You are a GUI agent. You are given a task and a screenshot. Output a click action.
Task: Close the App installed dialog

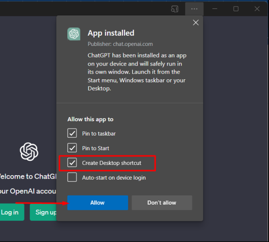(196, 23)
